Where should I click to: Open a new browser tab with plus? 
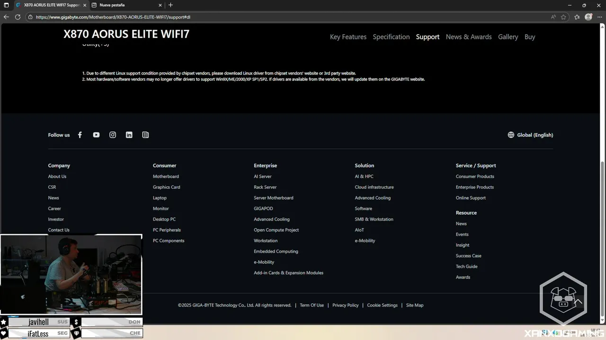coord(170,5)
